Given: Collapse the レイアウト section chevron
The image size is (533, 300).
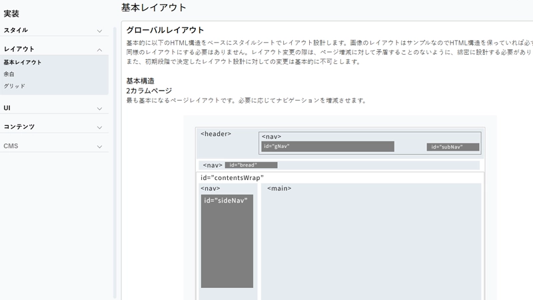Looking at the screenshot, I should tap(99, 49).
